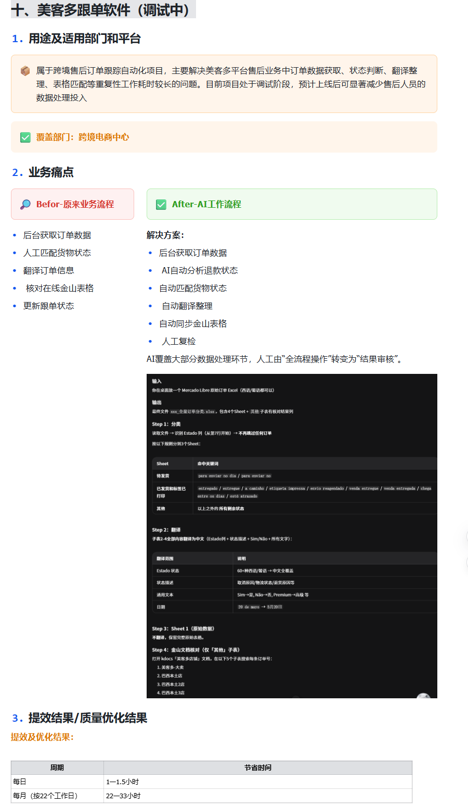Viewport: 468px width, 804px height.
Task: Click heading 提效结果/质量优化结果
Action: click(88, 718)
